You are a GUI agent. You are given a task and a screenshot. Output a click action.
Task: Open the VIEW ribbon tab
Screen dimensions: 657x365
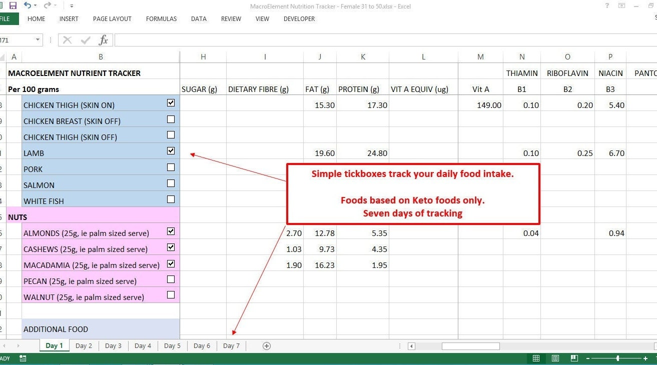[262, 19]
